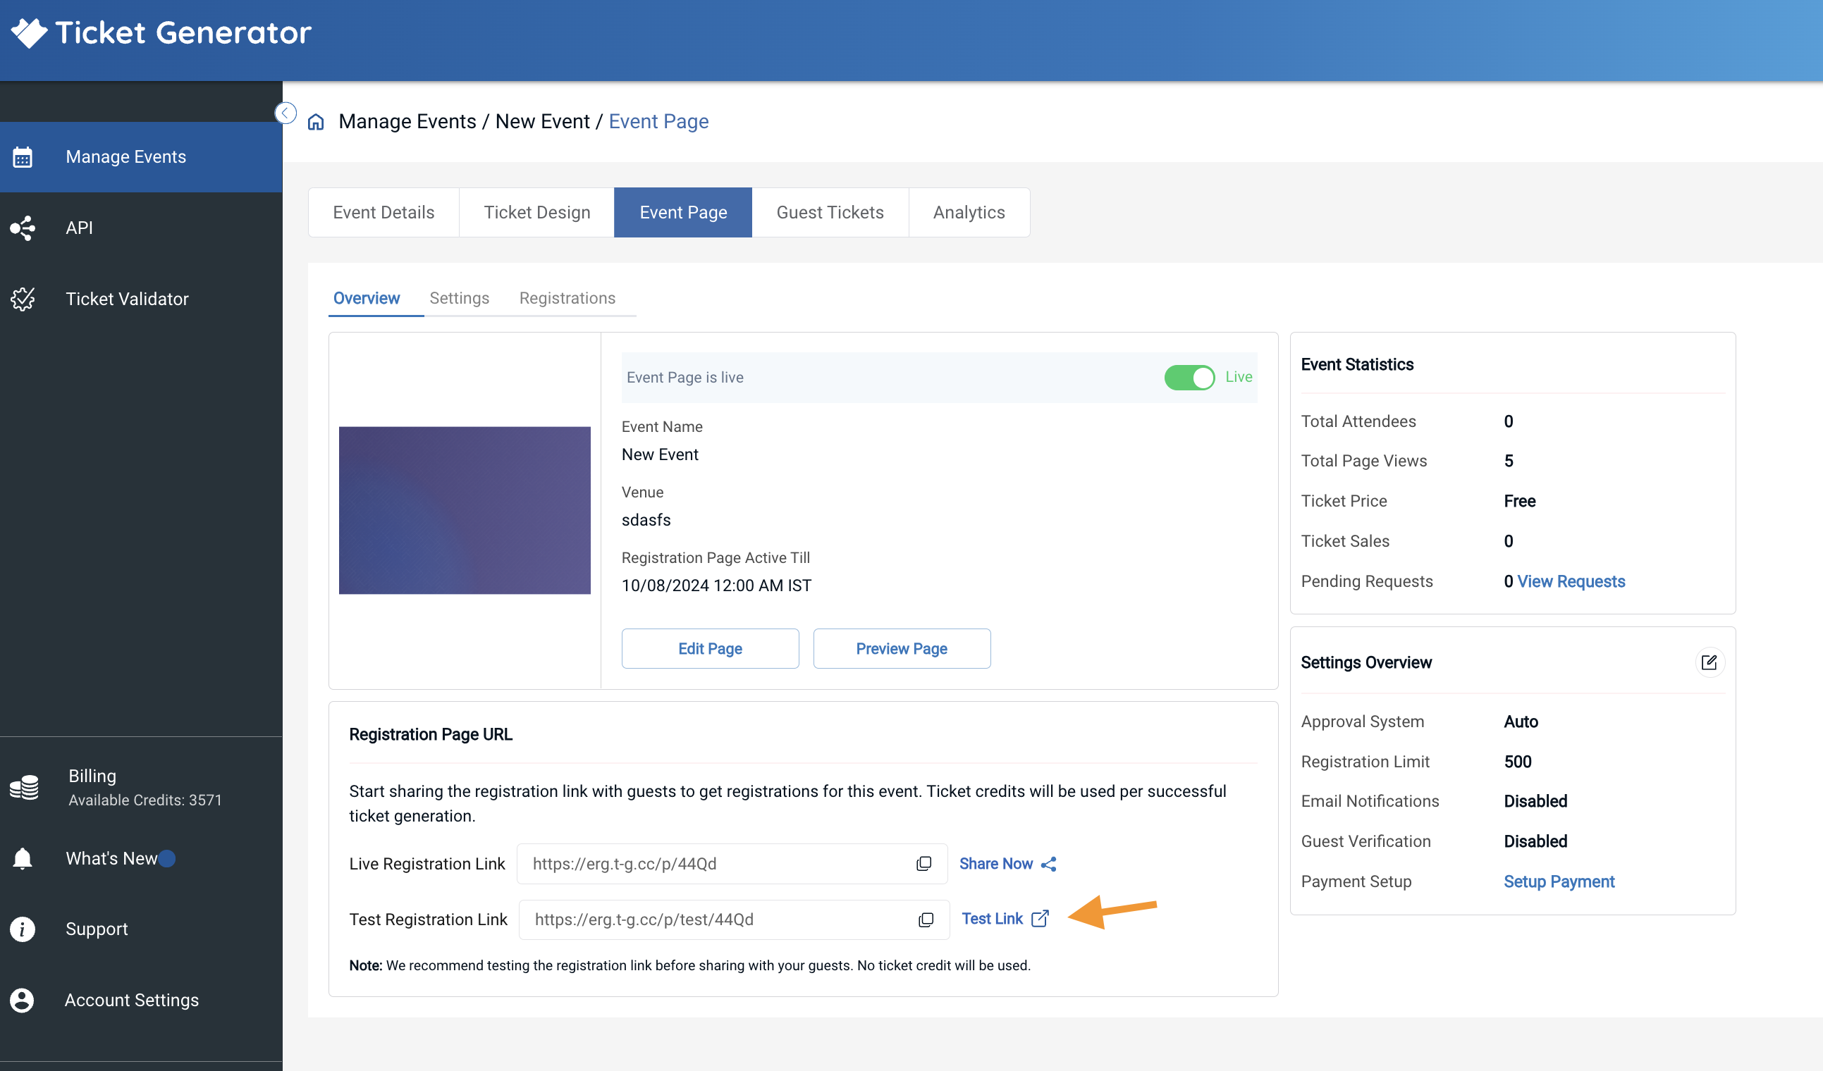Click the Edit Page button
This screenshot has height=1071, width=1823.
[x=710, y=649]
